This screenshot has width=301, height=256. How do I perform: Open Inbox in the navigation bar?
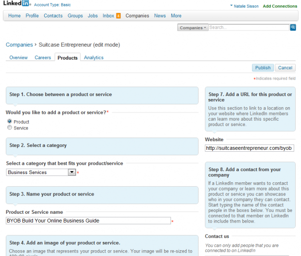[x=108, y=16]
